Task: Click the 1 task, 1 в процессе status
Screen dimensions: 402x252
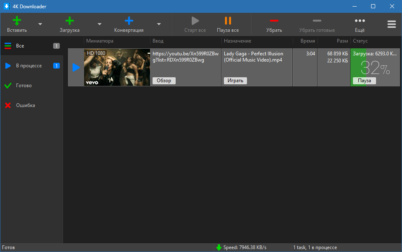Action: 315,247
